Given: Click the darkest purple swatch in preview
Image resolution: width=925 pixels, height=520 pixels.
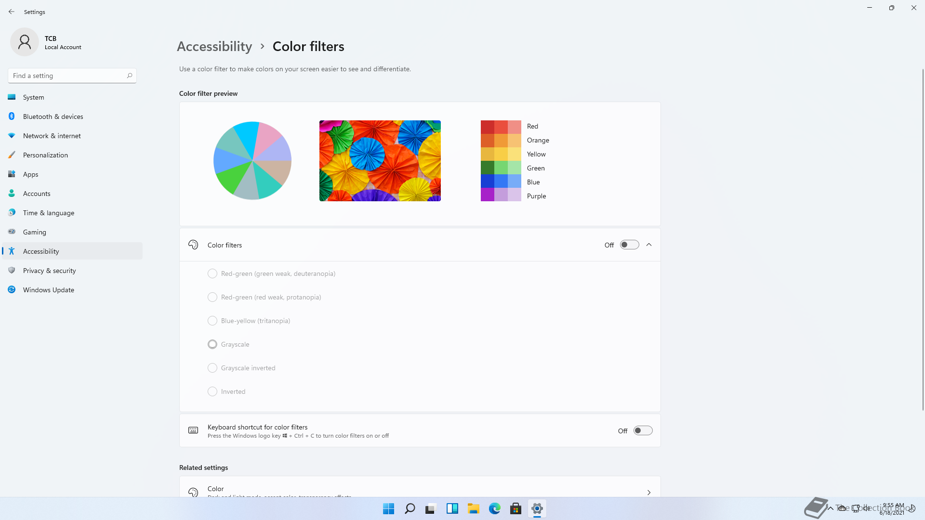Looking at the screenshot, I should pyautogui.click(x=487, y=195).
